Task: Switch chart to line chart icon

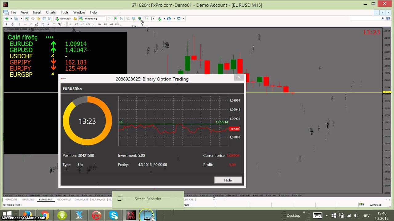Action: pyautogui.click(x=121, y=19)
